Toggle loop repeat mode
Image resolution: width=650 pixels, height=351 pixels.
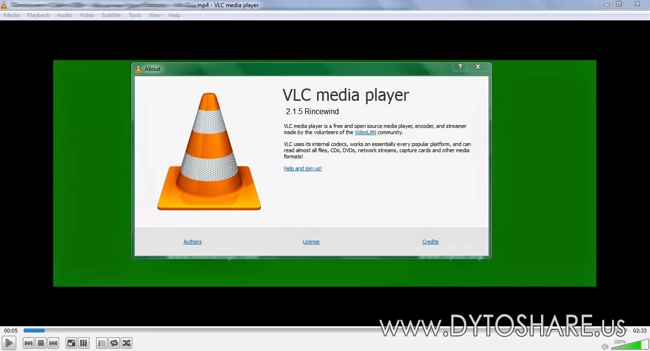pyautogui.click(x=114, y=343)
